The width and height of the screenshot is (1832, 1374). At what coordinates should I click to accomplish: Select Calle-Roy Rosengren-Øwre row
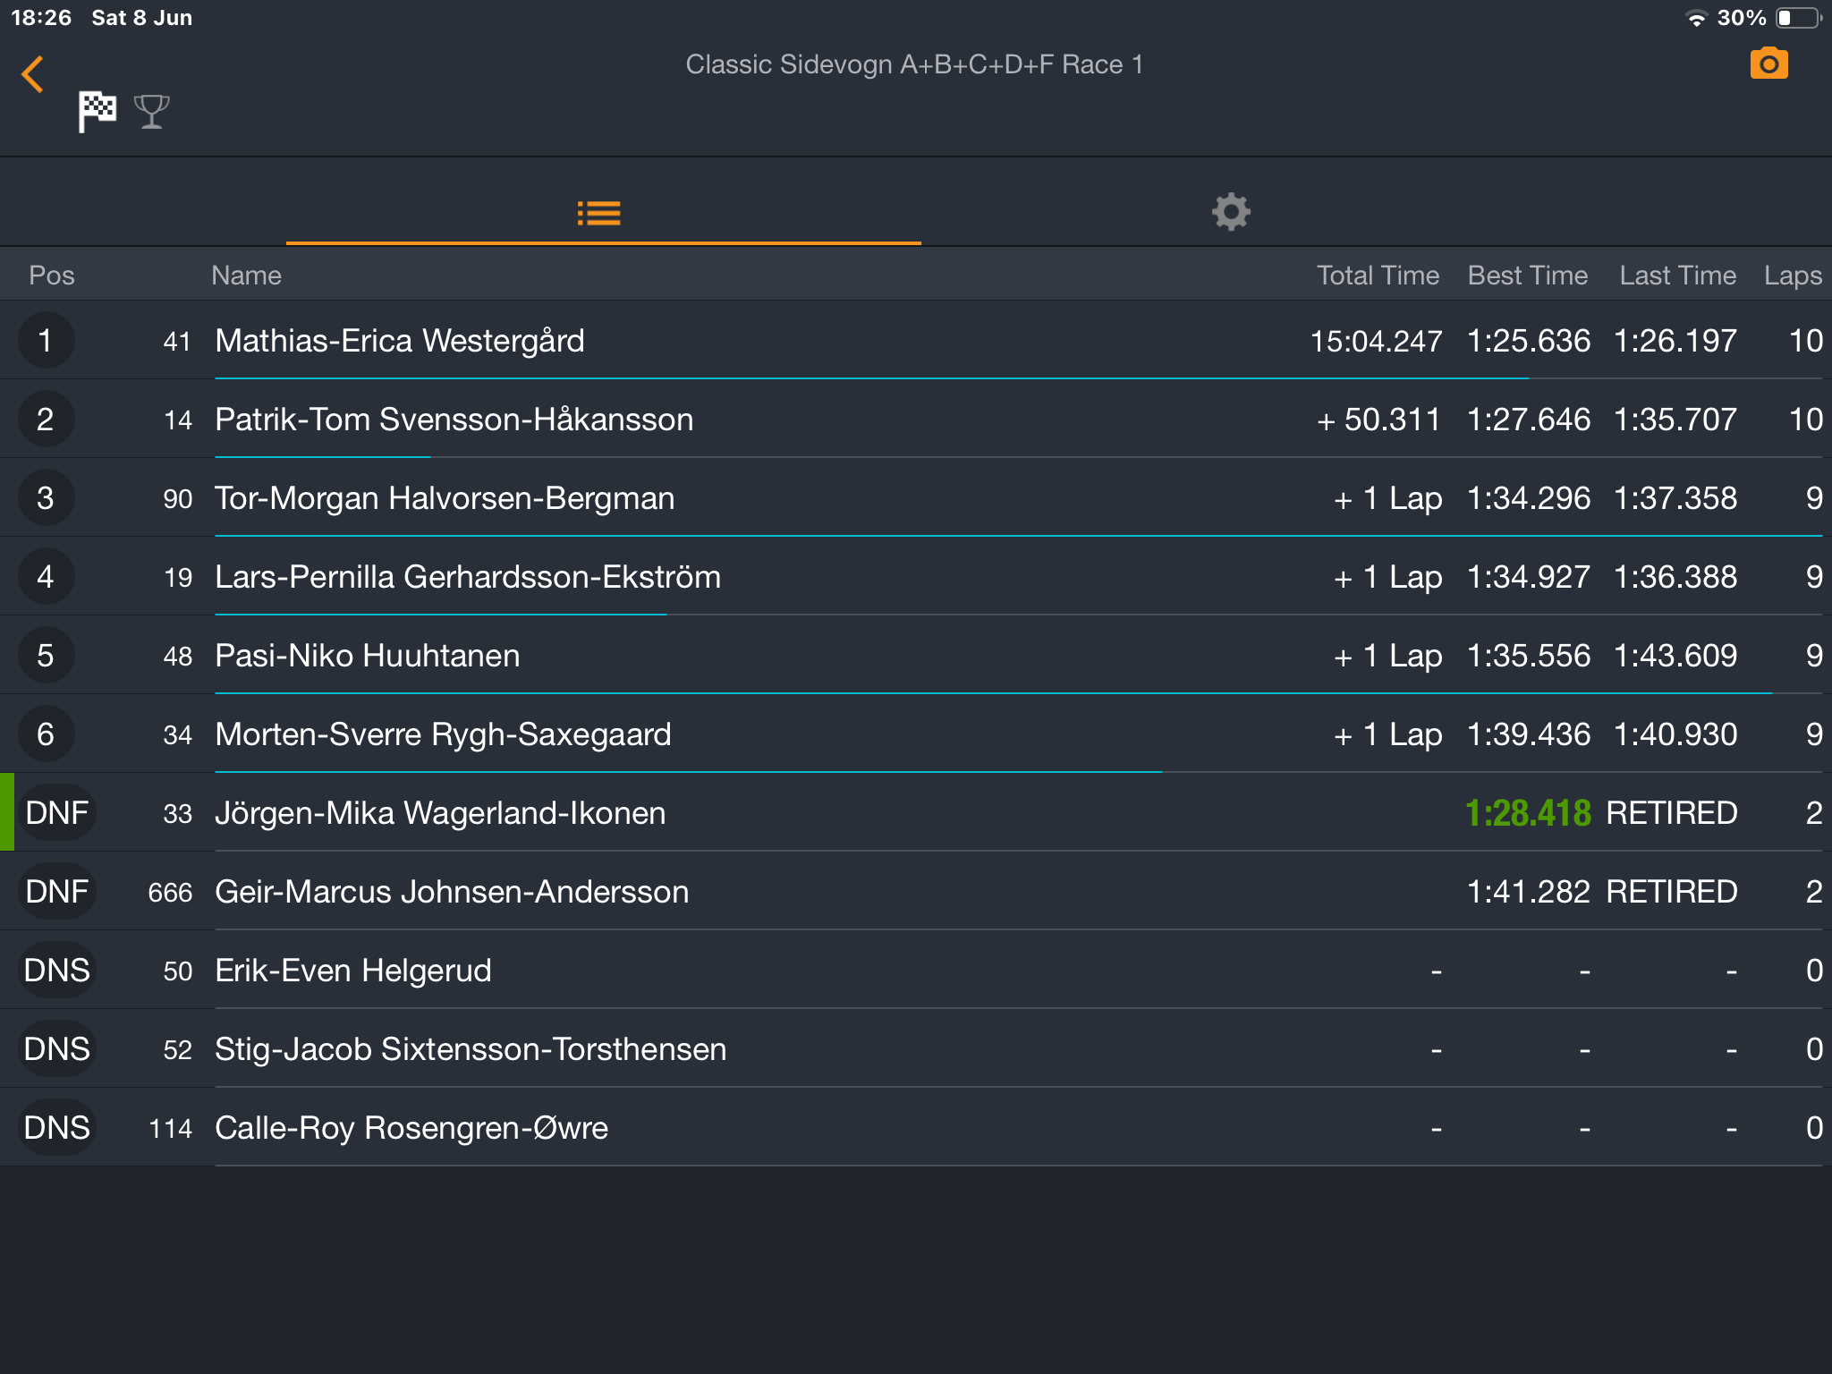[x=916, y=1128]
